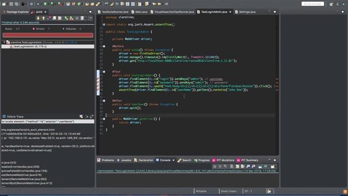Rerun test with failures first
Viewport: 348px width, 196px height.
71,18
